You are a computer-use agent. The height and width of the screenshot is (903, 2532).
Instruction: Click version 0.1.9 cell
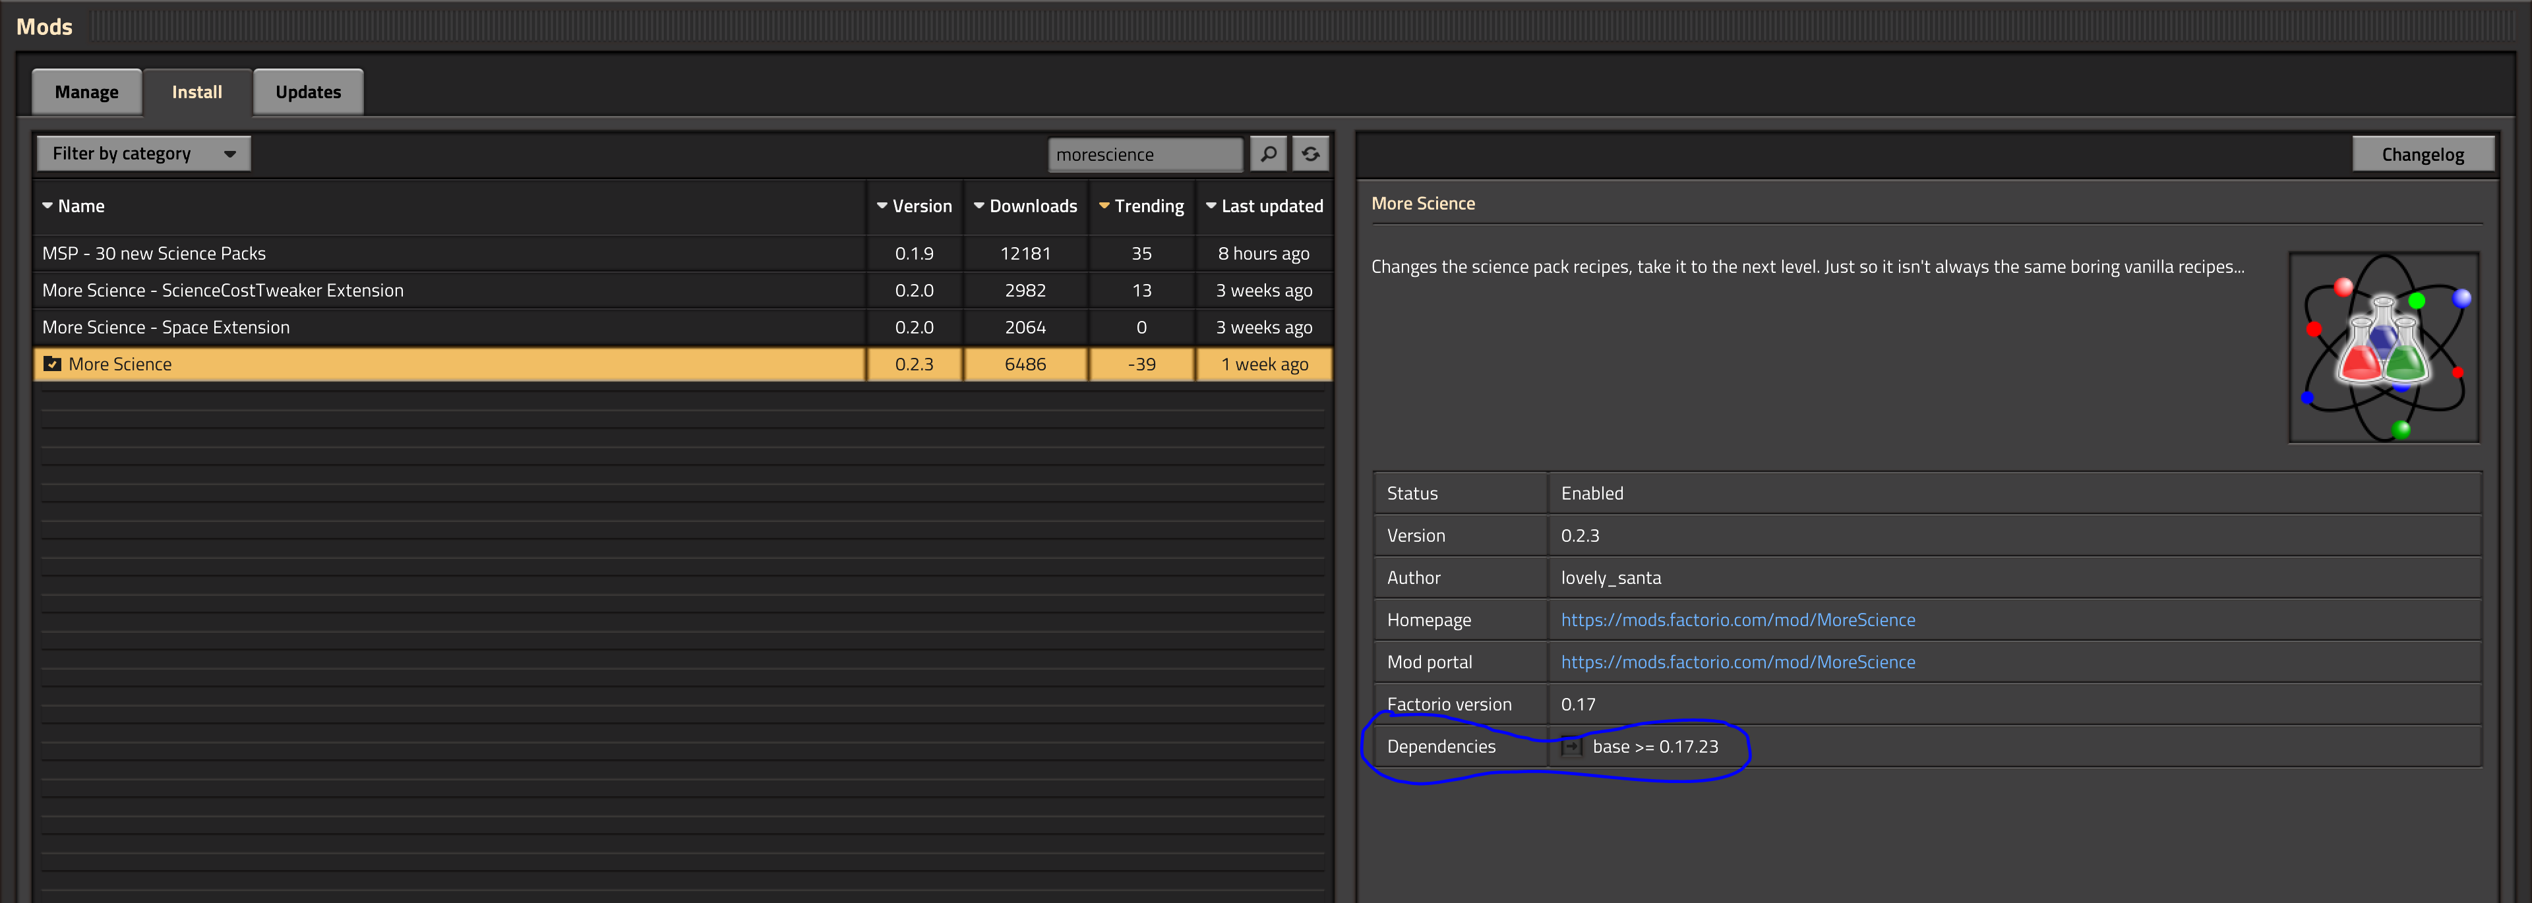click(914, 254)
